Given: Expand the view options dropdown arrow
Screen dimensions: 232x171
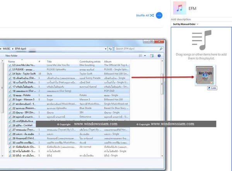Looking at the screenshot, I should click(x=146, y=56).
